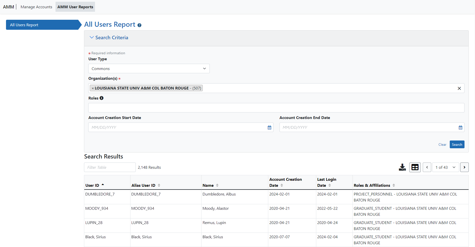Click the name Moody, Alastor
This screenshot has width=475, height=247.
pyautogui.click(x=215, y=208)
